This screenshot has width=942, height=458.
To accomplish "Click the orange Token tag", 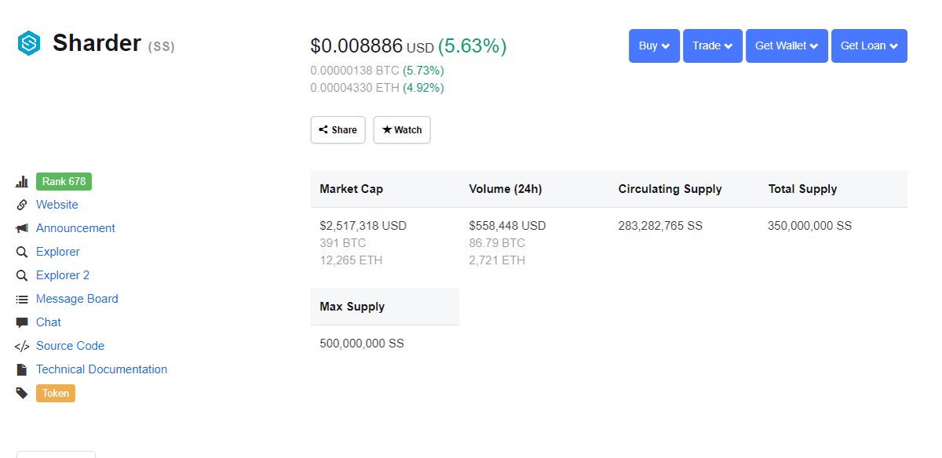I will coord(56,393).
